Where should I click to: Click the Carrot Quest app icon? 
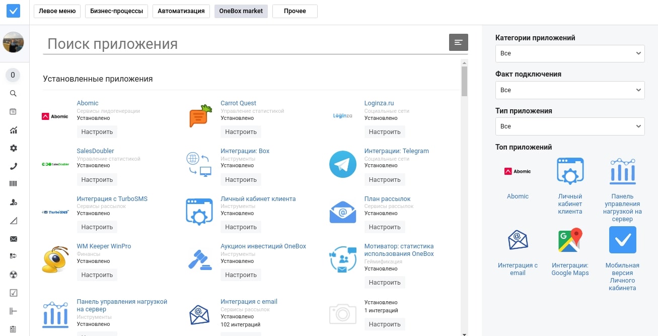[x=199, y=116]
